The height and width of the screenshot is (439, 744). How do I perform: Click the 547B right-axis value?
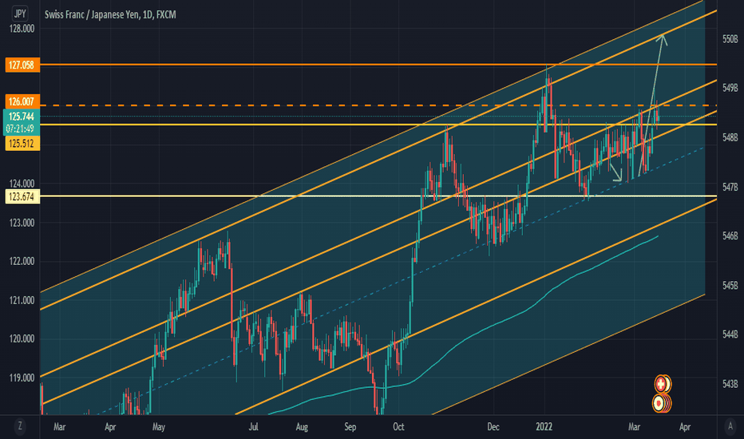730,187
